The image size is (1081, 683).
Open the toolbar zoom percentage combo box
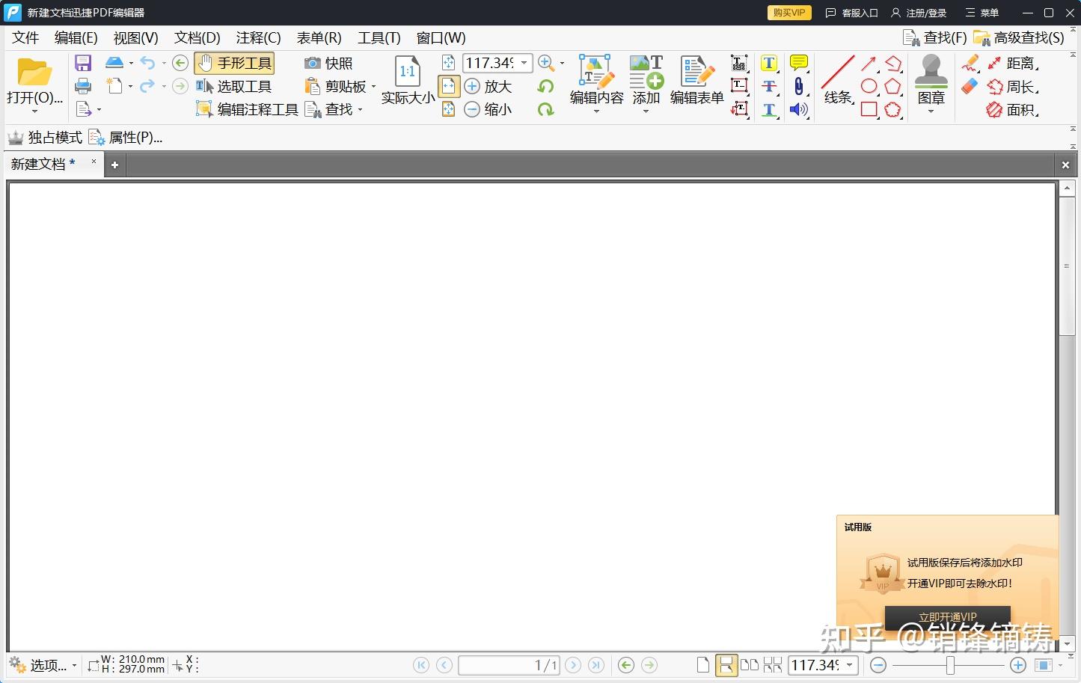497,64
